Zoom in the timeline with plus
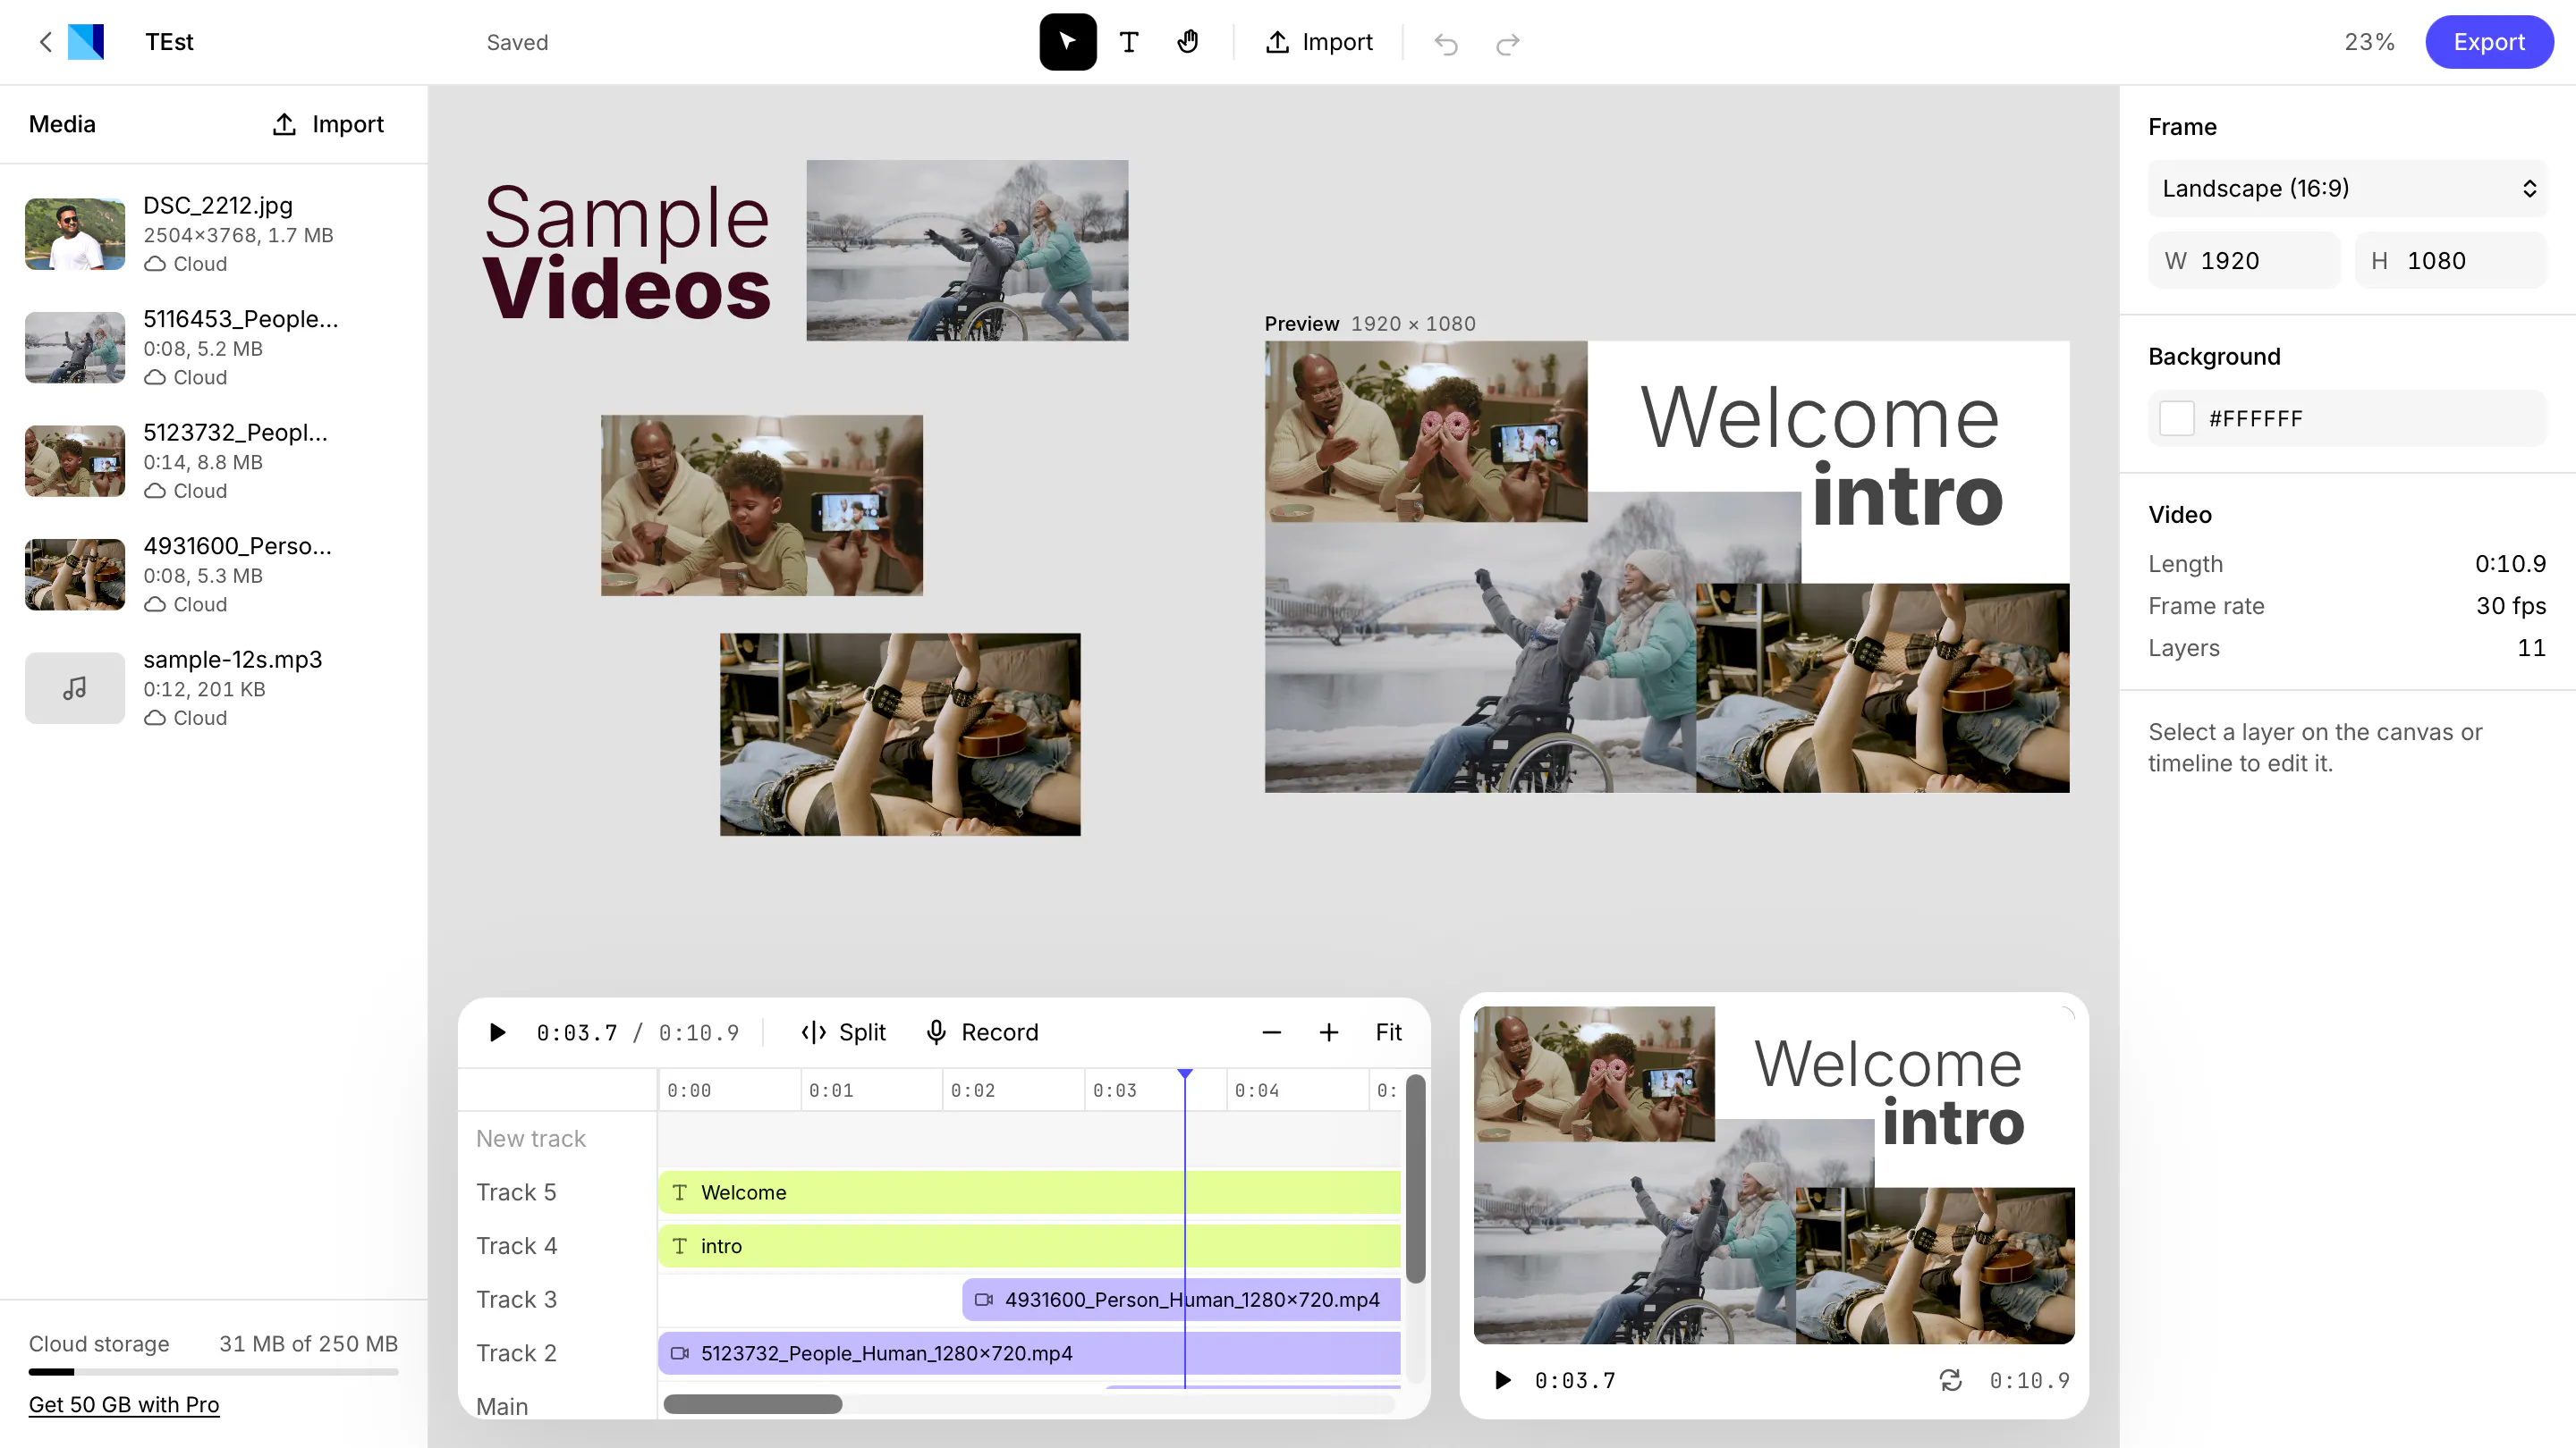Screen dimensions: 2576x1448 [x=1328, y=1032]
